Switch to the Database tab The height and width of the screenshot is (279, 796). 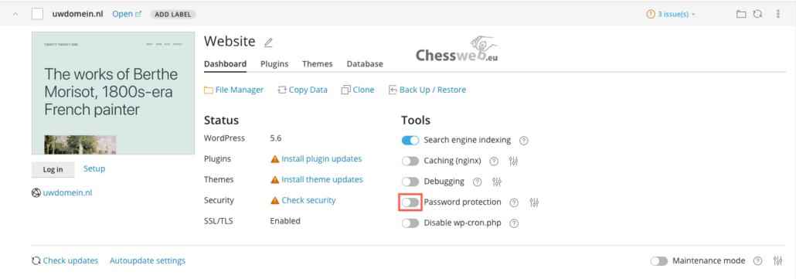click(x=365, y=64)
